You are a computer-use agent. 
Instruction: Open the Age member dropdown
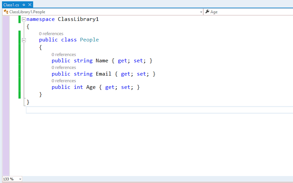pyautogui.click(x=249, y=12)
